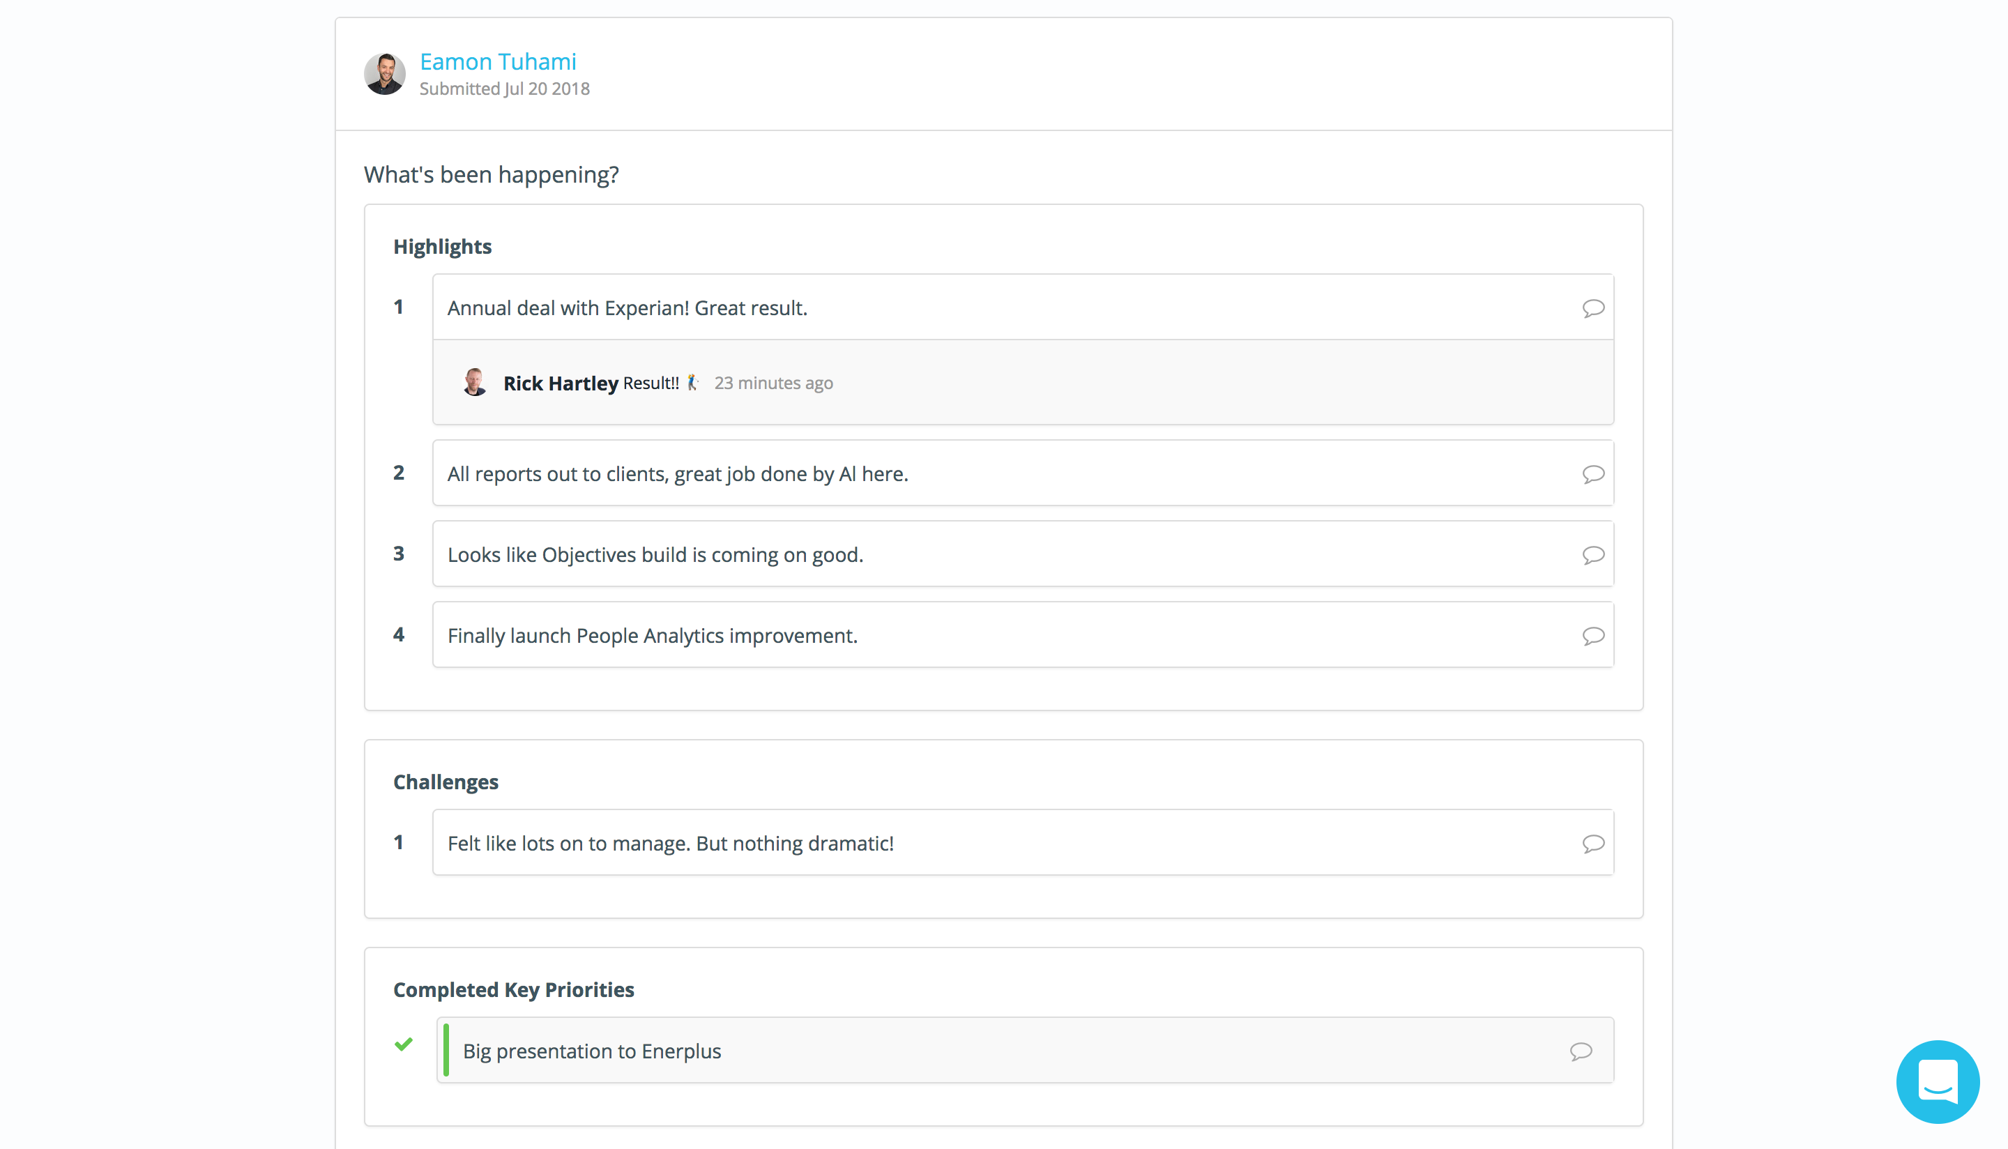Select the All reports out to clients entry
The image size is (2008, 1149).
pos(677,473)
